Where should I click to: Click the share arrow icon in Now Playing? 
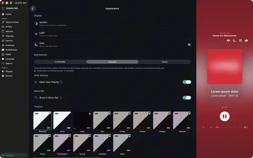[246, 40]
